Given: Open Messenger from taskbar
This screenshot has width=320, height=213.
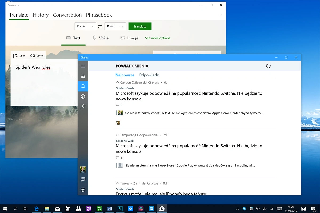Looking at the screenshot, I should tap(130, 209).
